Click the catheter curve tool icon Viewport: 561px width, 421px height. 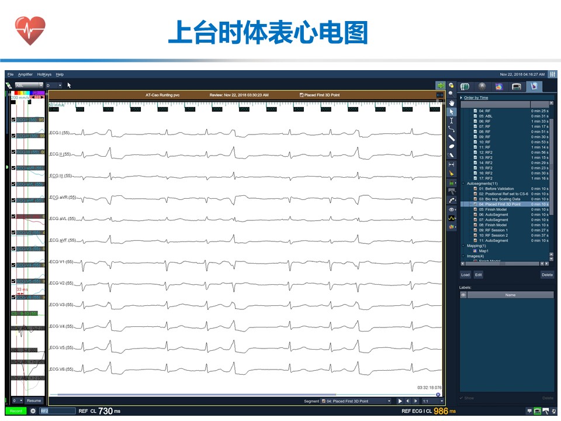click(452, 201)
